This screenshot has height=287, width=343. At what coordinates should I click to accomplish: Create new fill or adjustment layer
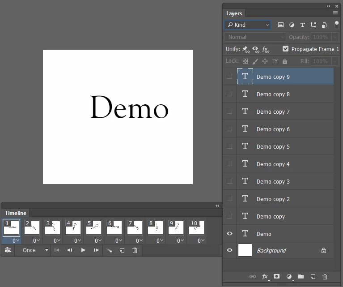289,277
